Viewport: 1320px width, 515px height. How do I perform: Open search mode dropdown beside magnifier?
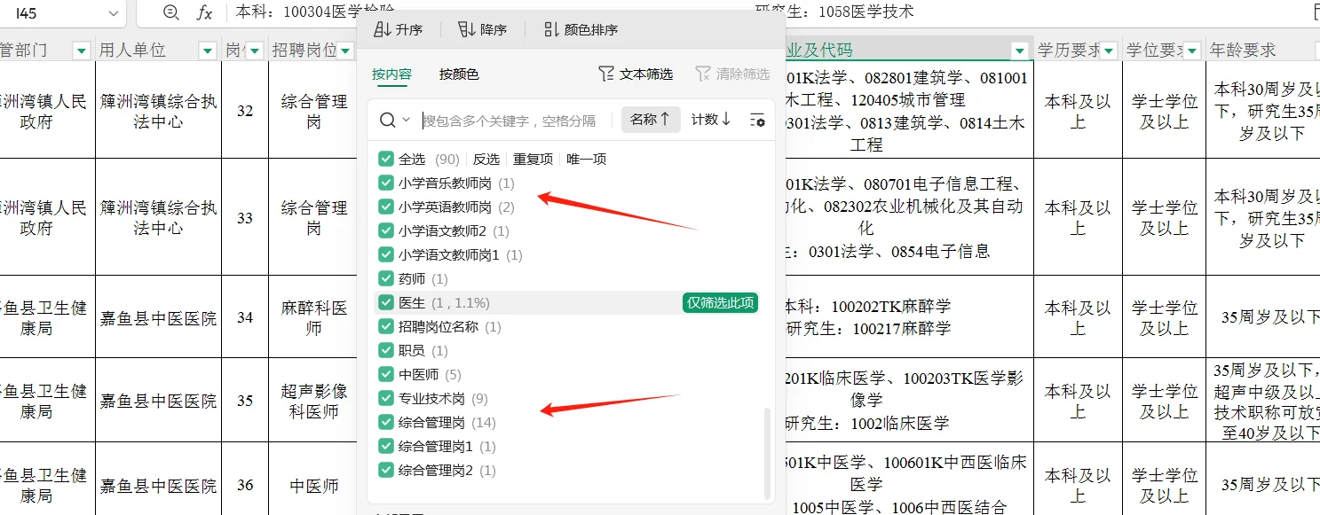(407, 120)
